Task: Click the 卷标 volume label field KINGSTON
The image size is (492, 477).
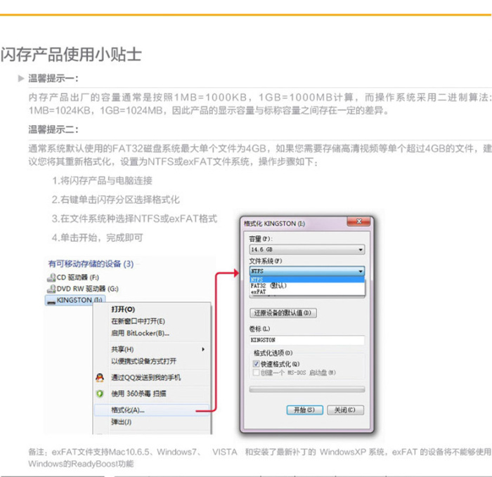Action: pyautogui.click(x=307, y=340)
